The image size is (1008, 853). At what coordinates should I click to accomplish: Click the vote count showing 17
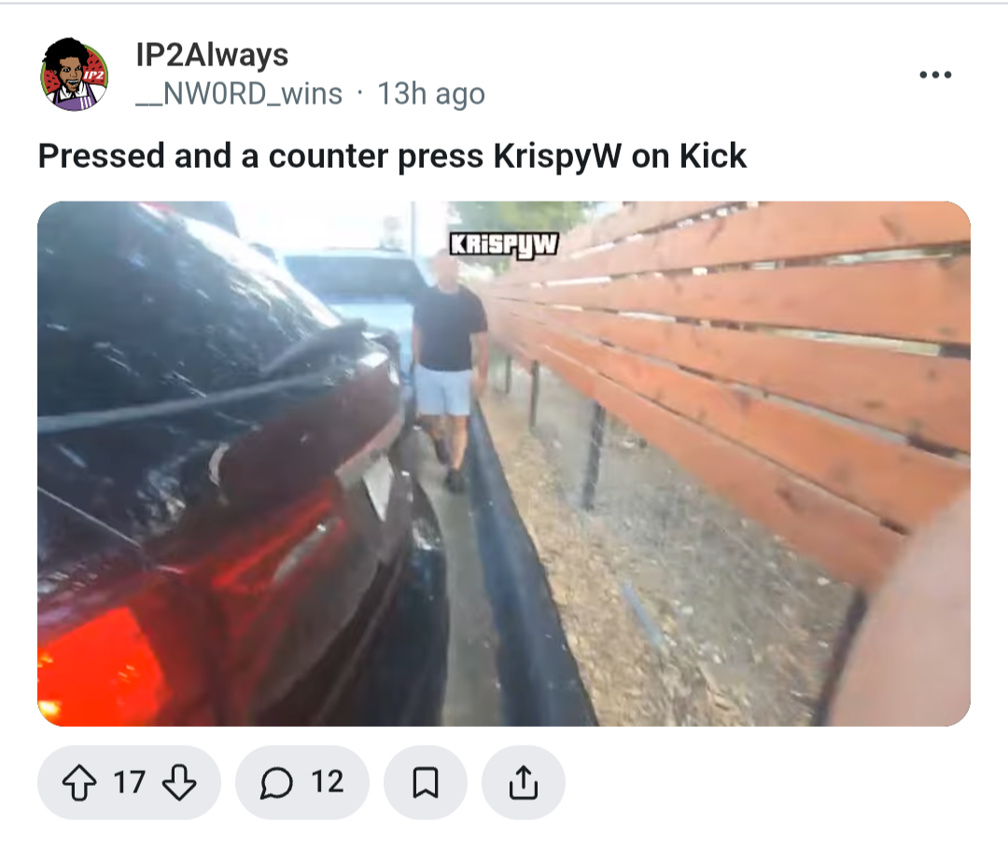[x=129, y=782]
